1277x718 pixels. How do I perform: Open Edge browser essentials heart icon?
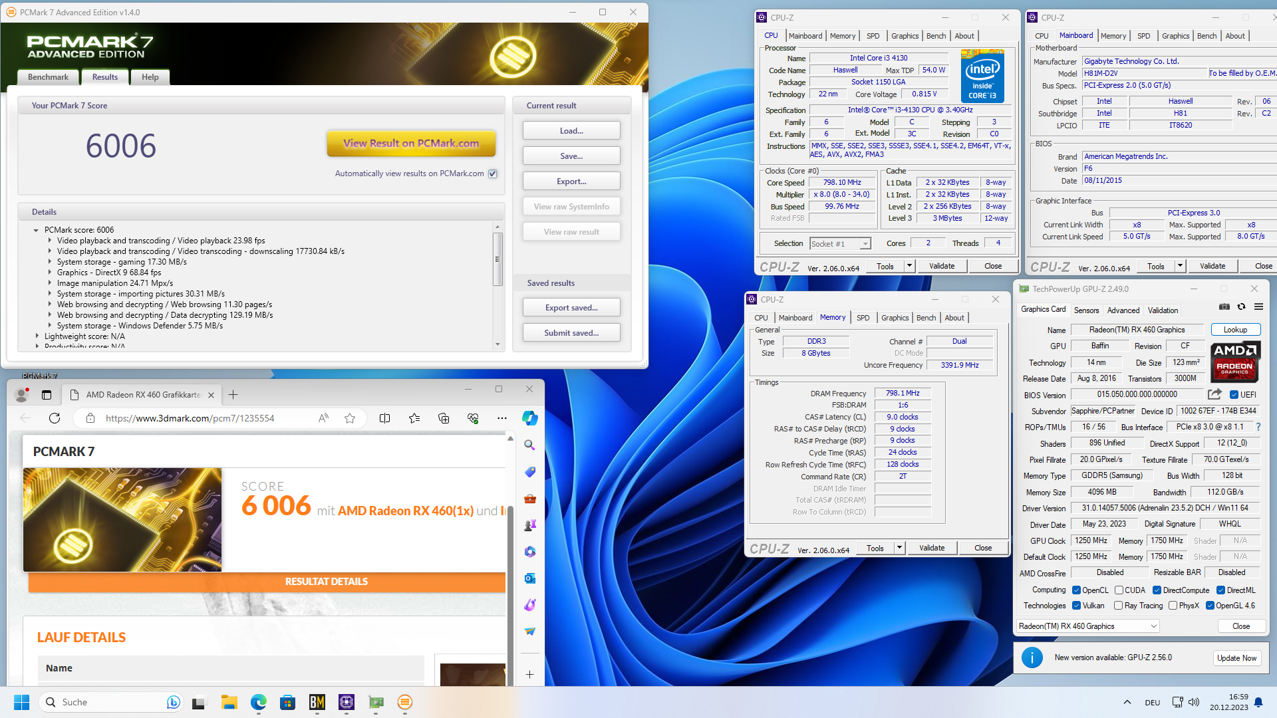(x=473, y=418)
